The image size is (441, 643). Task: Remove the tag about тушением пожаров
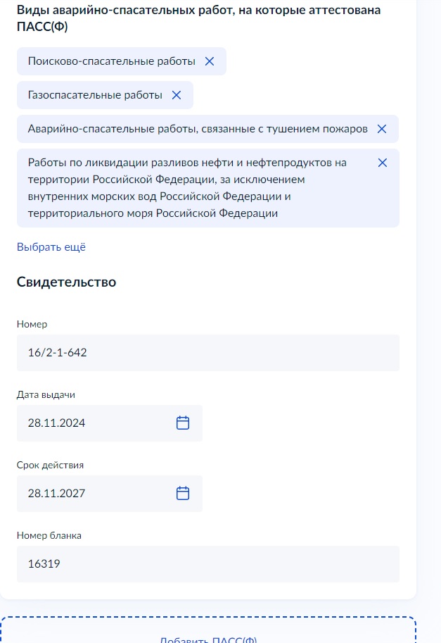[x=382, y=129]
